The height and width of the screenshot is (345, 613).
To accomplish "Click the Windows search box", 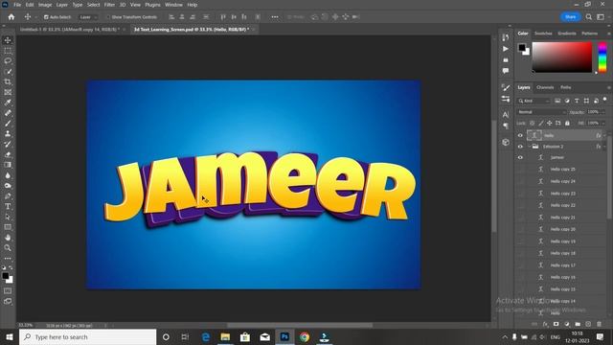I will pyautogui.click(x=87, y=336).
